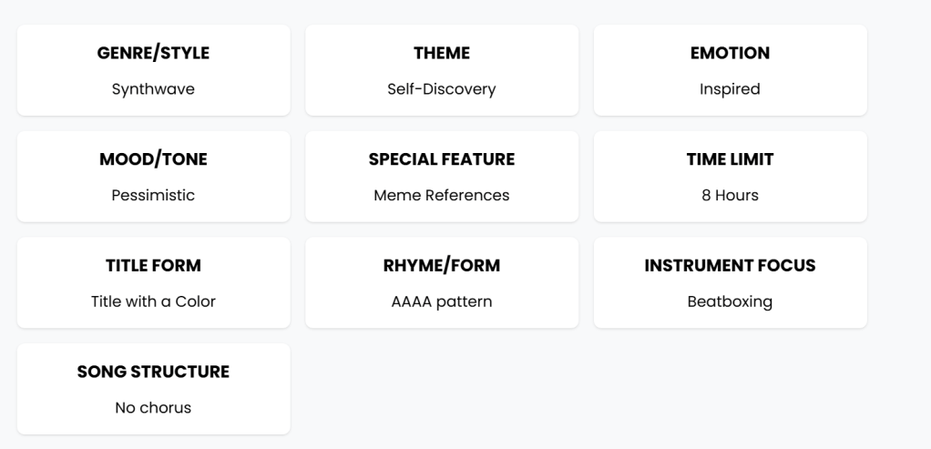Click the EMOTION card heading
The image size is (931, 449).
coord(730,53)
